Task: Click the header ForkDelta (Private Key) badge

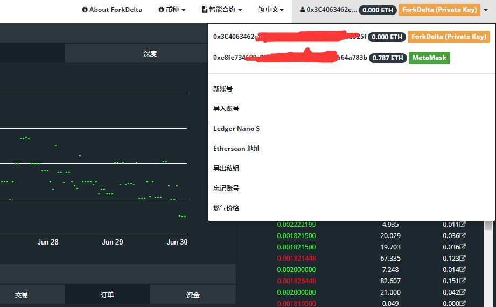Action: pos(439,10)
